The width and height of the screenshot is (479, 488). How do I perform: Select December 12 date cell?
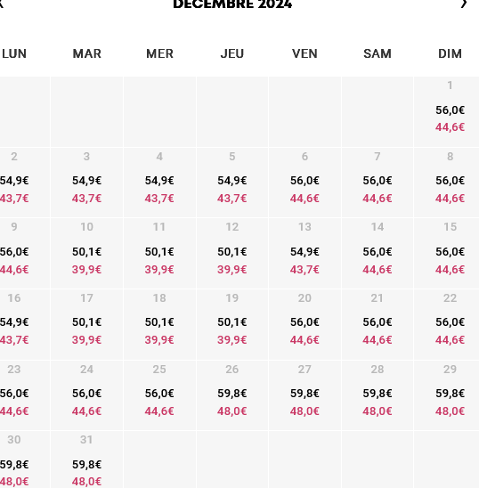(232, 253)
